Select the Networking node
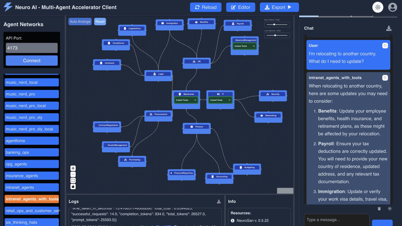Image resolution: width=402 pixels, height=226 pixels. 268,117
